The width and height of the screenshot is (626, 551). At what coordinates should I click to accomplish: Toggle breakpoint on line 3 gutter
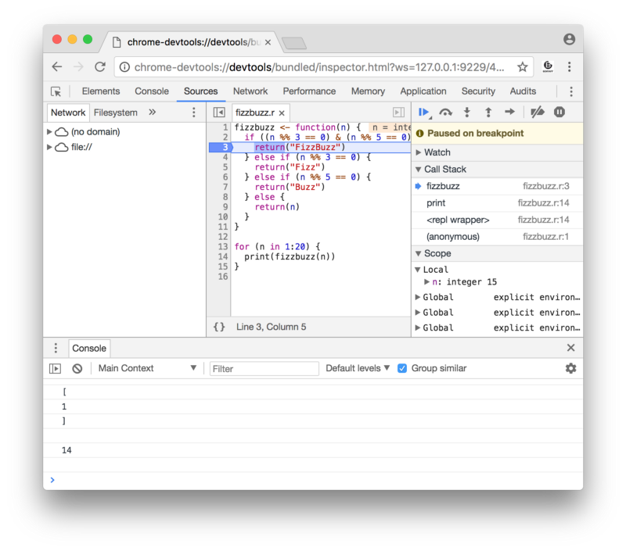219,147
